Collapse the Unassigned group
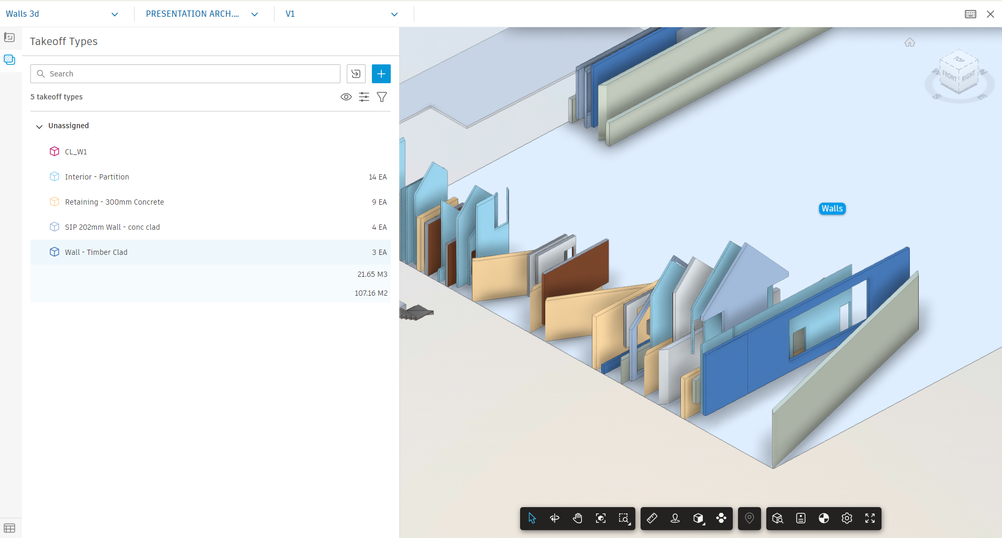This screenshot has height=538, width=1002. pos(39,126)
